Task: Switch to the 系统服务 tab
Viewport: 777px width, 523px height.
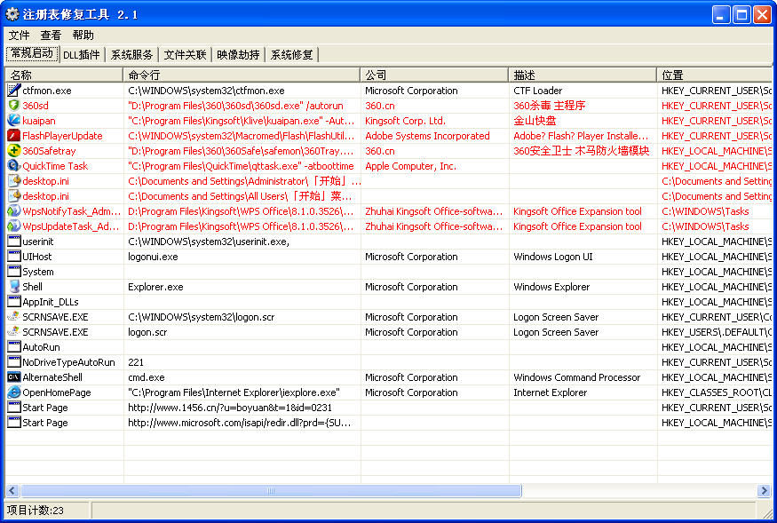Action: [131, 55]
